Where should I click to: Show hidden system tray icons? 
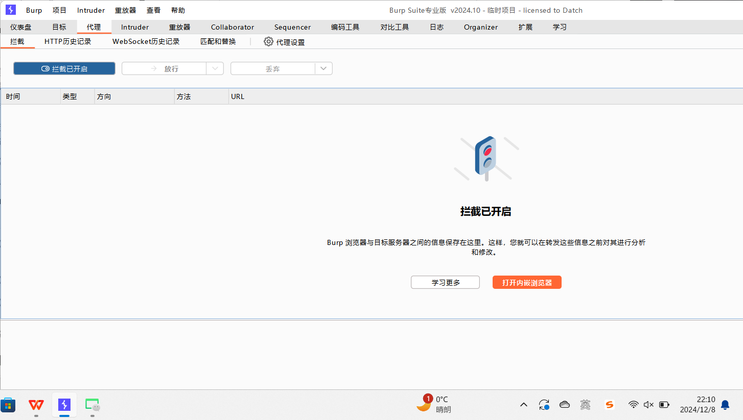pos(523,405)
